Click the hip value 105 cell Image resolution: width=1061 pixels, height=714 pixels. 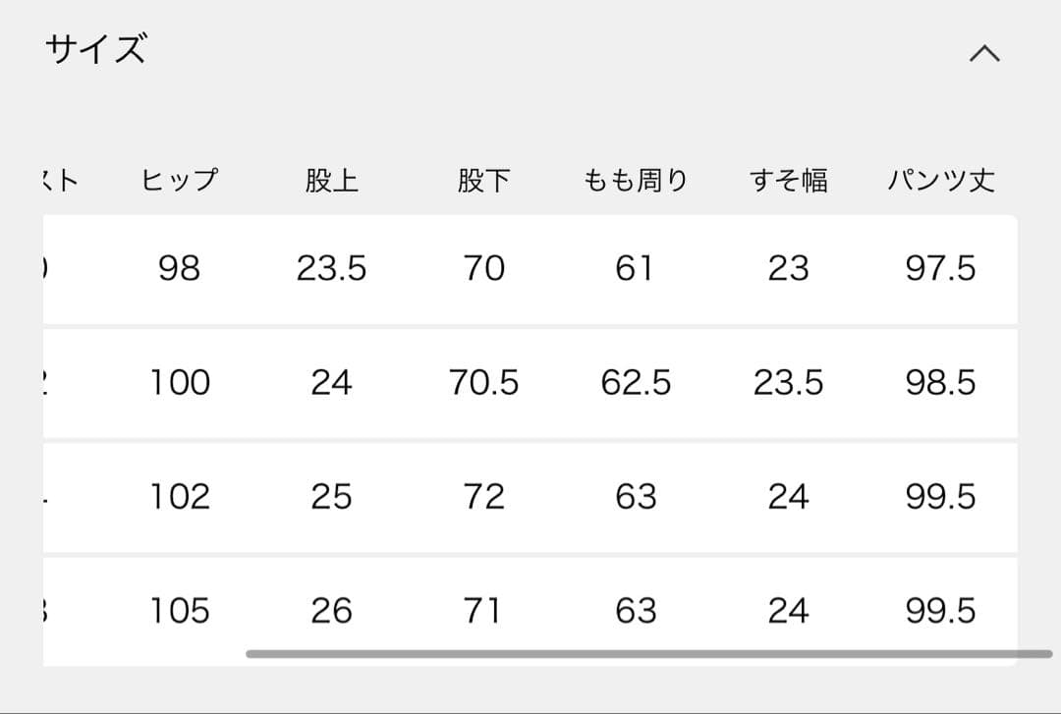point(180,611)
